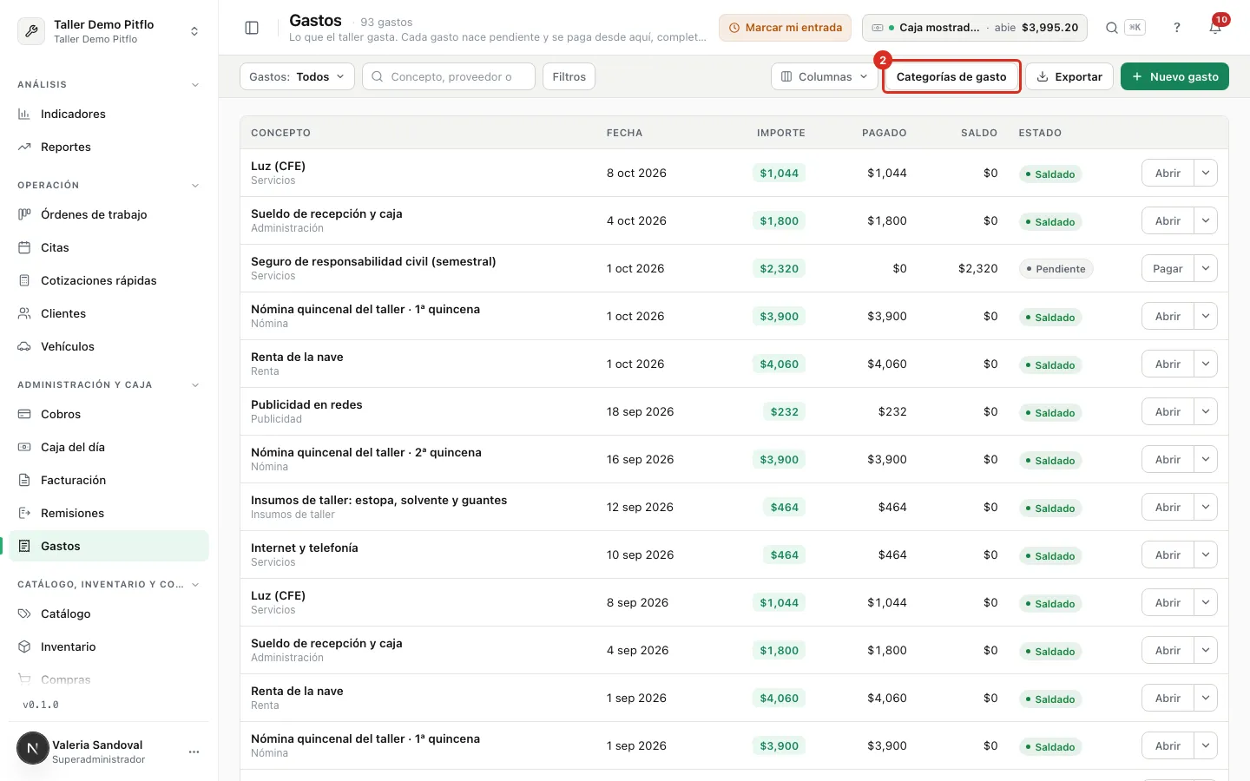
Task: Click the Remisiones icon
Action: [x=24, y=513]
